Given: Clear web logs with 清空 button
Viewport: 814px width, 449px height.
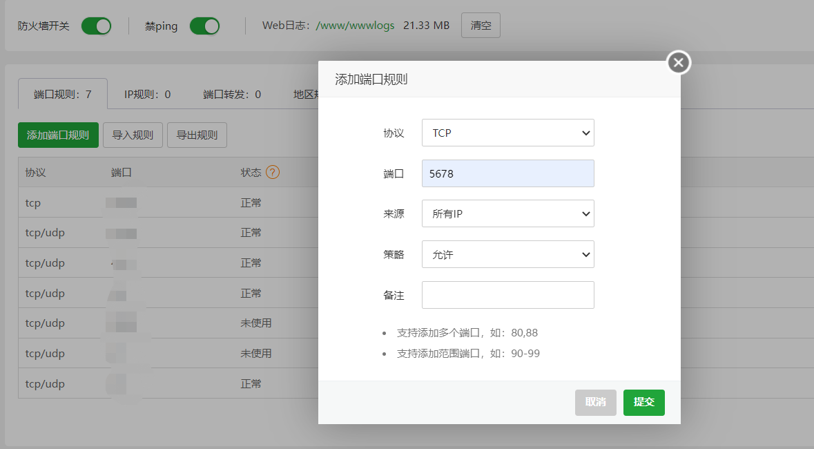Looking at the screenshot, I should tap(481, 26).
